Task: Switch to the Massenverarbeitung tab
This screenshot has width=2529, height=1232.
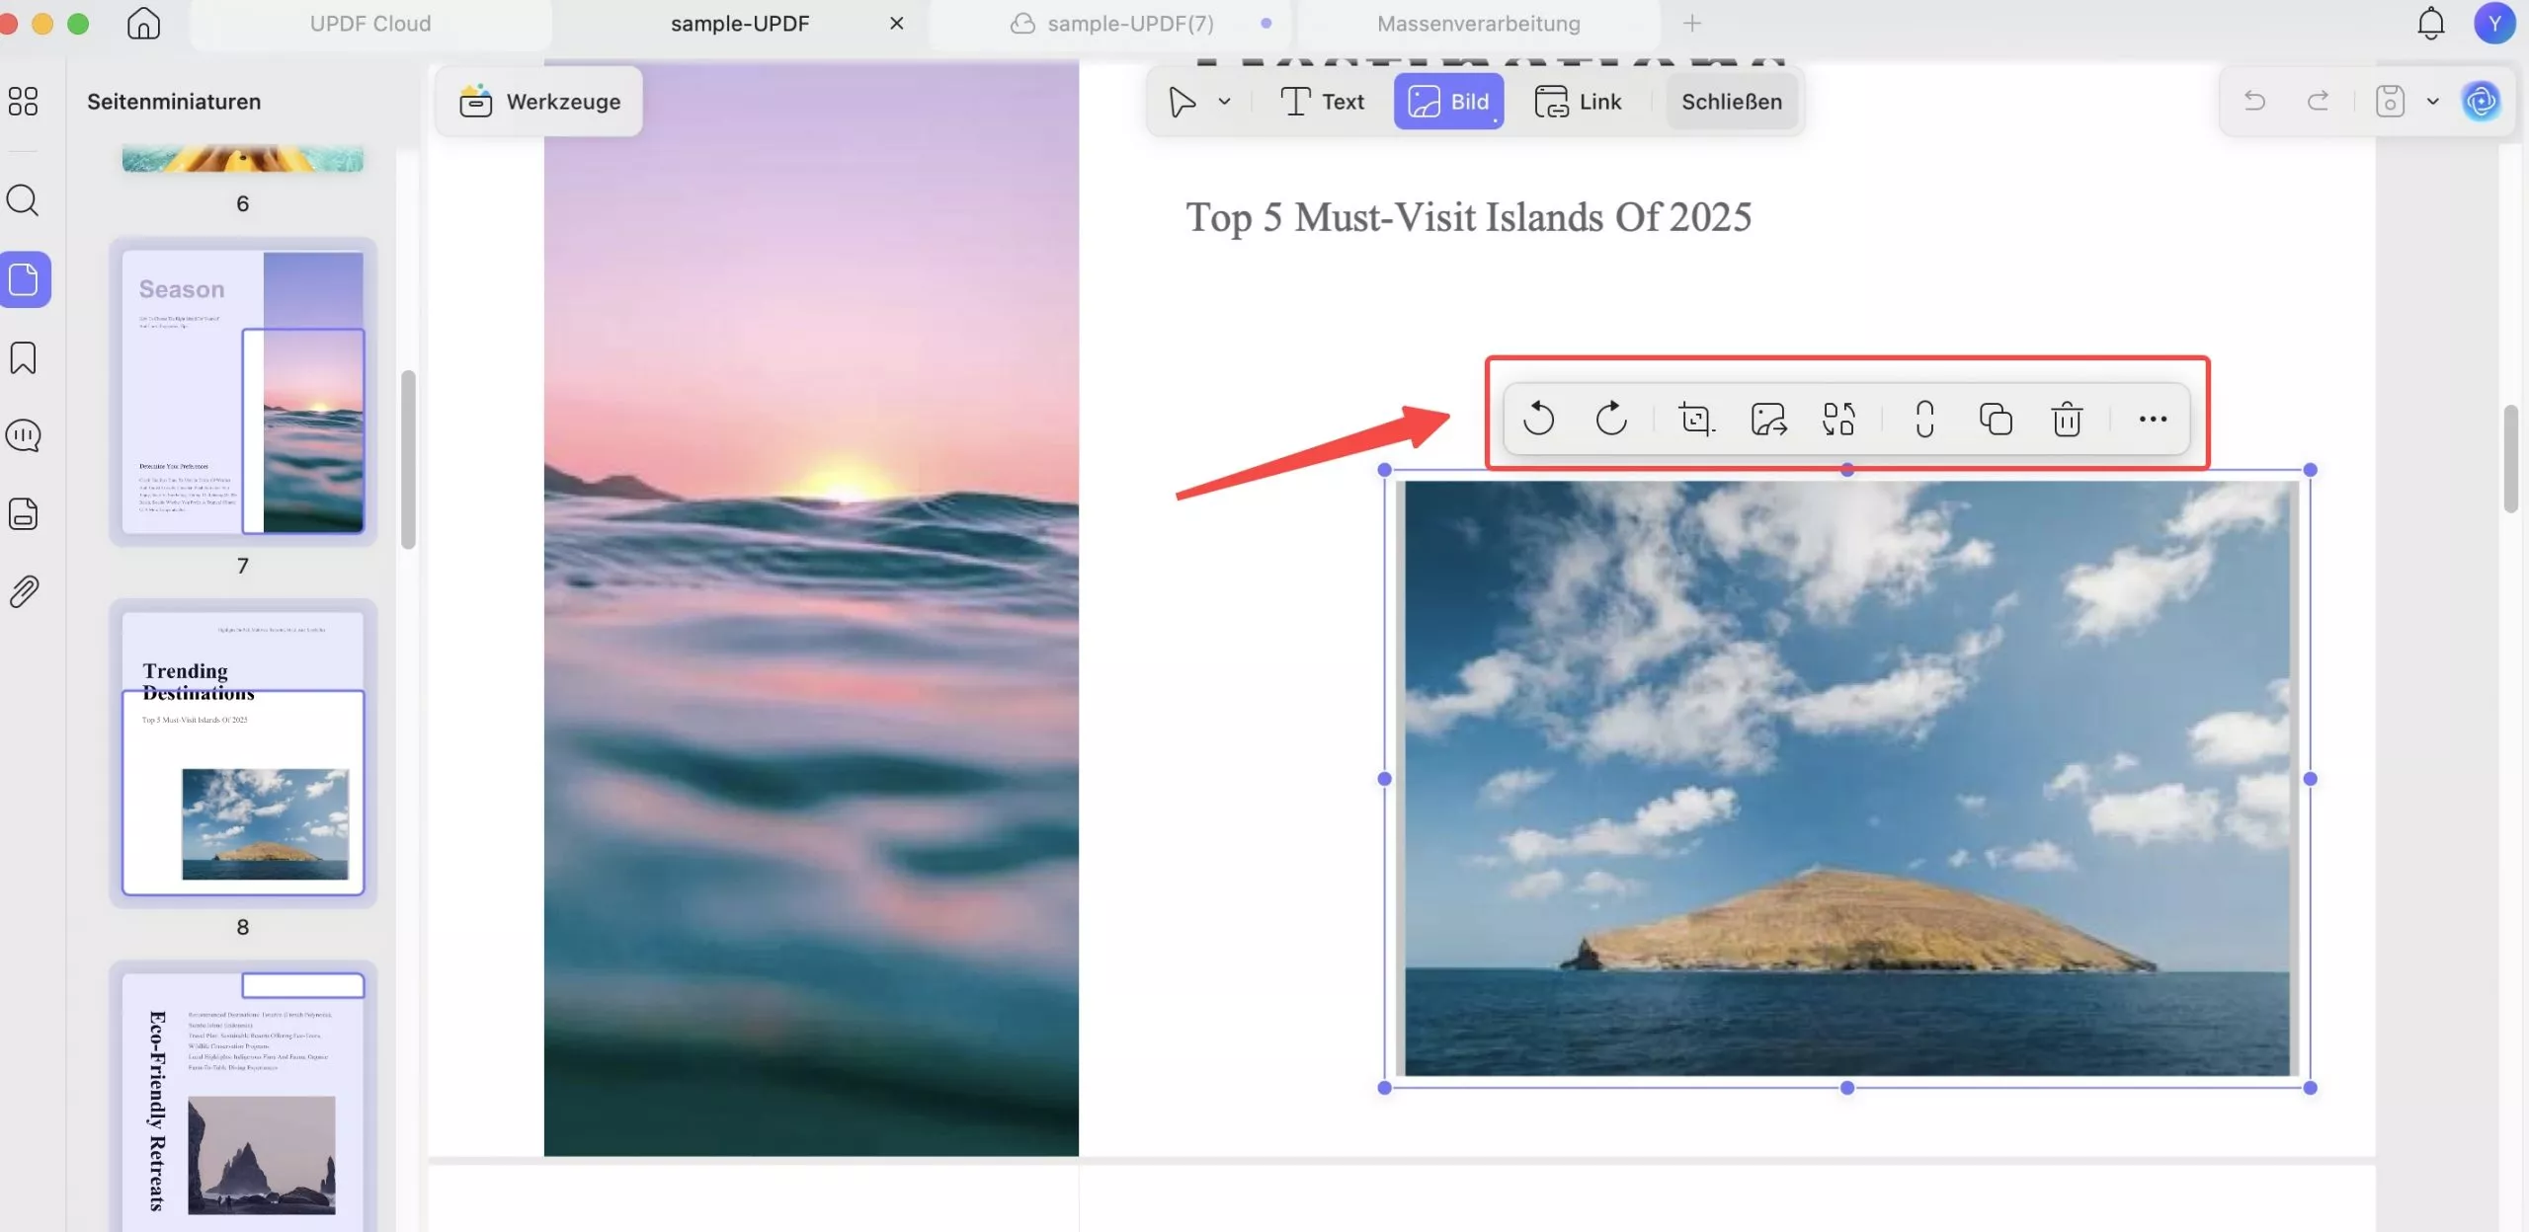Action: pos(1478,24)
